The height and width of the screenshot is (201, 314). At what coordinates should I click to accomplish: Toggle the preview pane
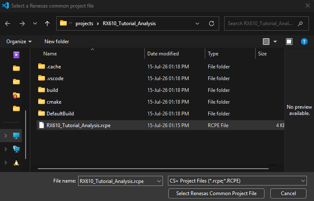(x=289, y=42)
